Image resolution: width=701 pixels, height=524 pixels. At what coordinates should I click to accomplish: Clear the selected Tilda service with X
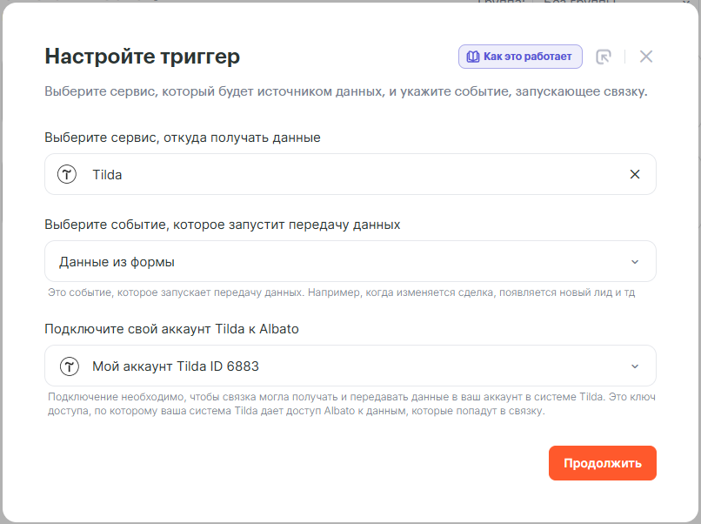click(635, 174)
